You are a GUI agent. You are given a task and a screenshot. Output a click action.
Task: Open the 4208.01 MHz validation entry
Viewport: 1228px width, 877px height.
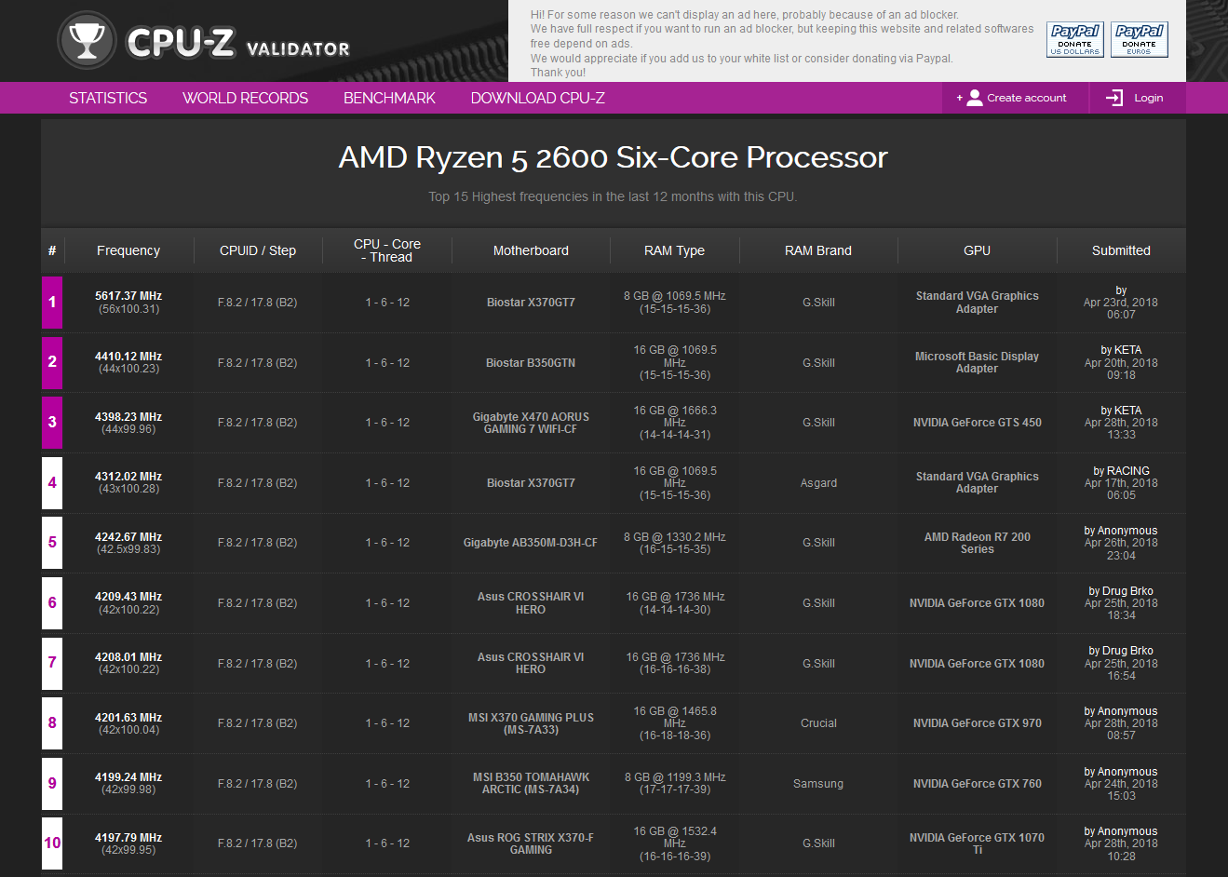coord(128,657)
